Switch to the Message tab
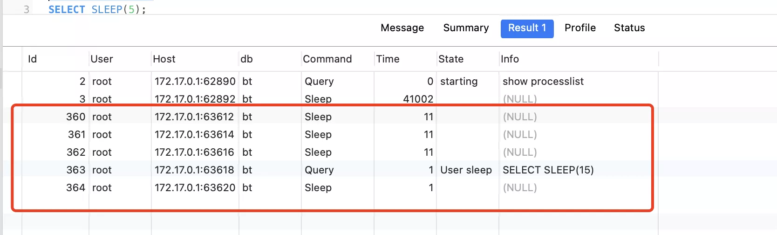The height and width of the screenshot is (235, 777). click(x=402, y=28)
